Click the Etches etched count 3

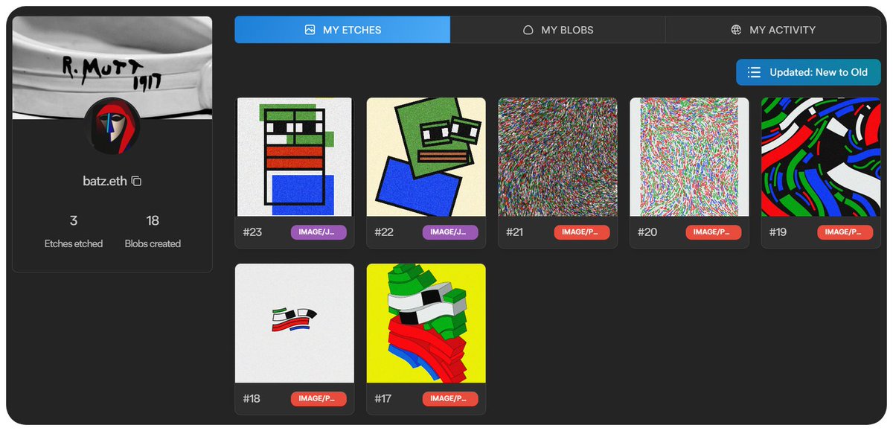click(x=74, y=220)
